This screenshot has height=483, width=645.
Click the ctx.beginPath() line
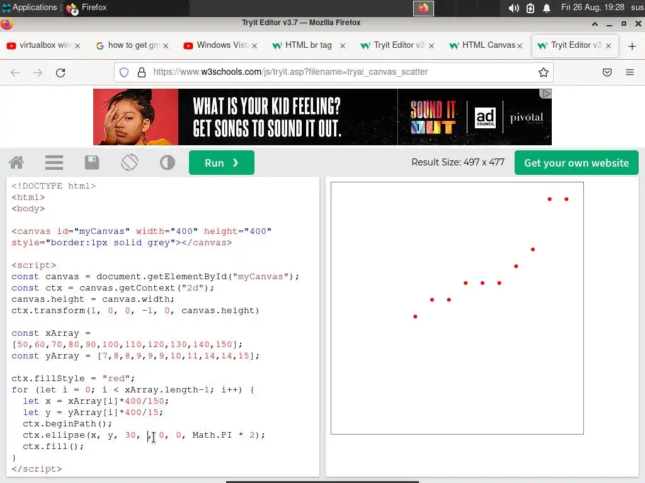point(67,423)
